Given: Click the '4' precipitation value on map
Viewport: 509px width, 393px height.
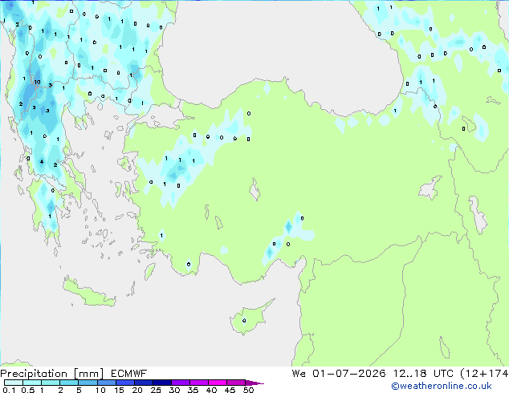Looking at the screenshot, I should tap(42, 161).
